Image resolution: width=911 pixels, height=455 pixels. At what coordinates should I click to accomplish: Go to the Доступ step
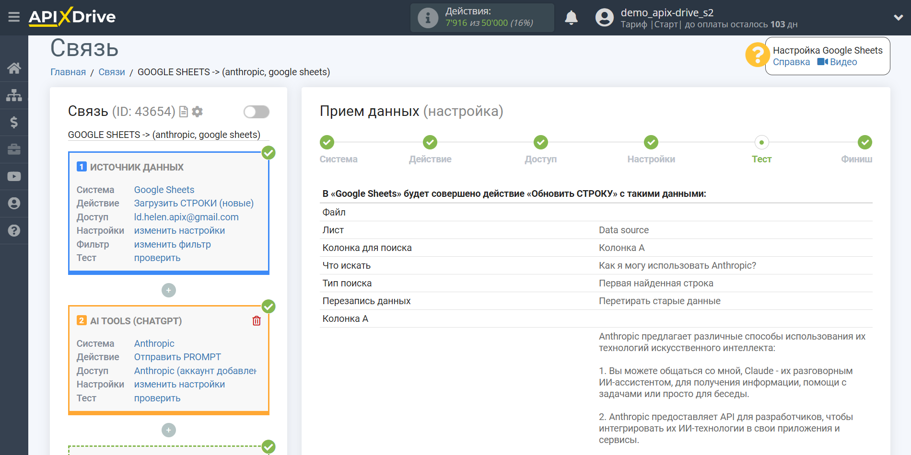coord(541,142)
